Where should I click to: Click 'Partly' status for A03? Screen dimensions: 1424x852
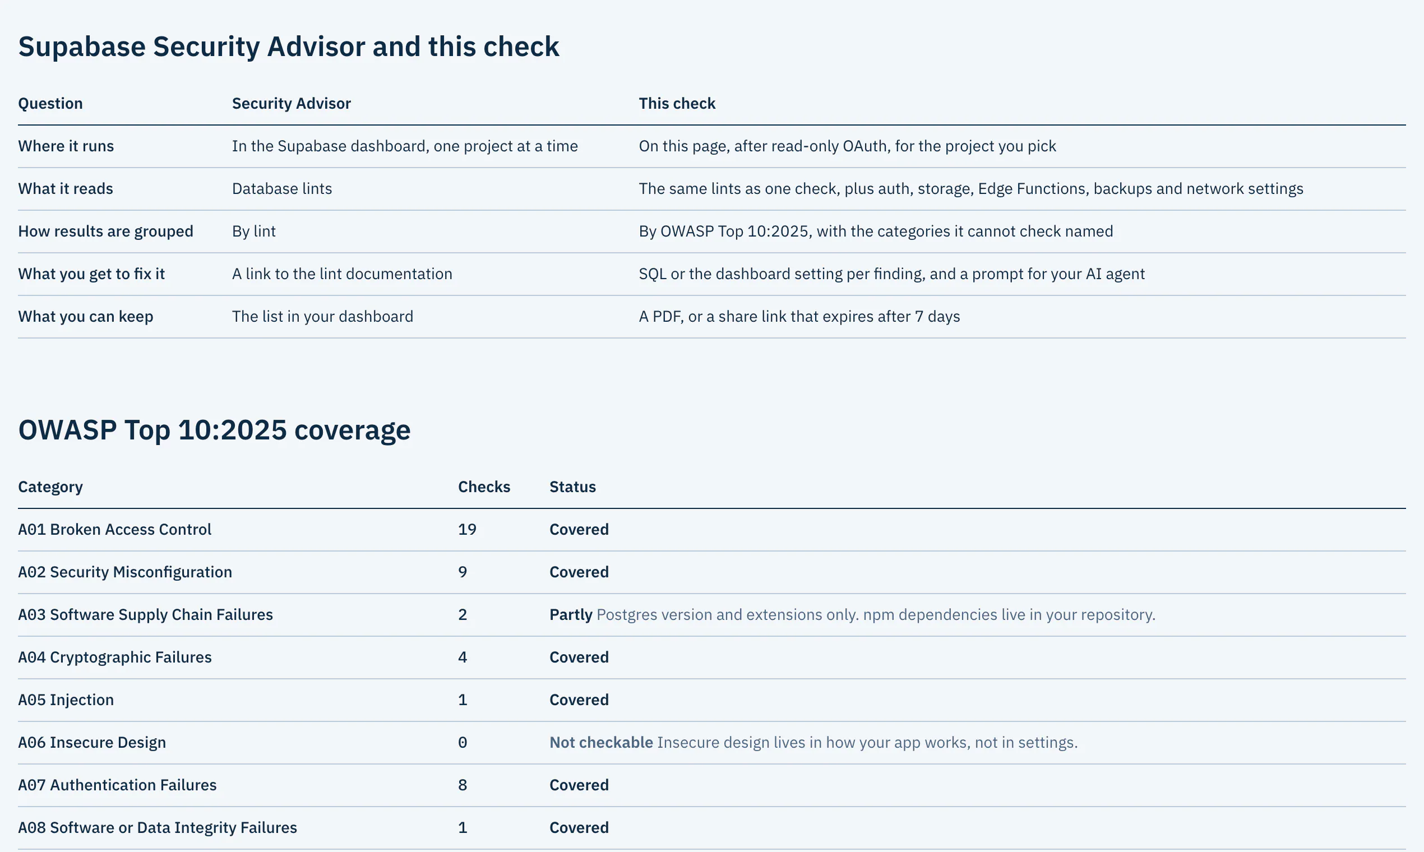571,615
